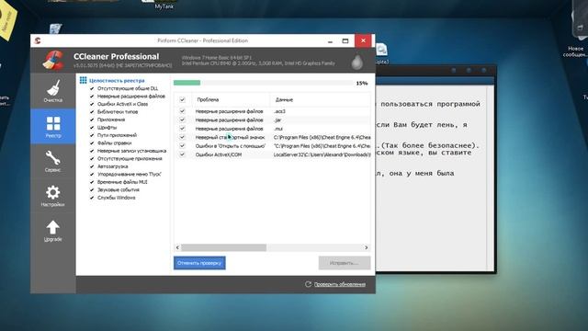Click the Проблема column header
This screenshot has width=588, height=331.
tap(230, 99)
